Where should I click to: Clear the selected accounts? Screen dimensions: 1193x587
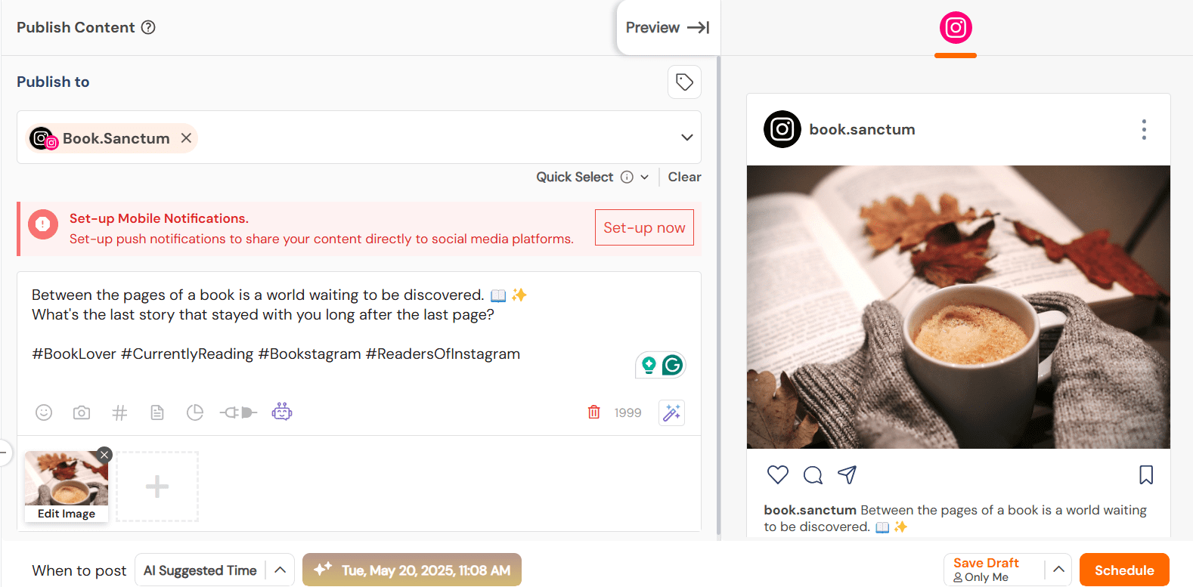684,177
